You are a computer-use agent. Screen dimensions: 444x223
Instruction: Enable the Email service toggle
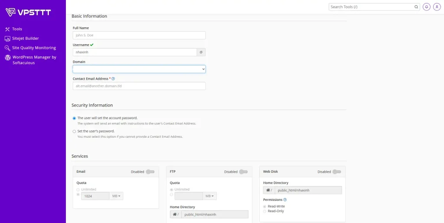tap(150, 172)
